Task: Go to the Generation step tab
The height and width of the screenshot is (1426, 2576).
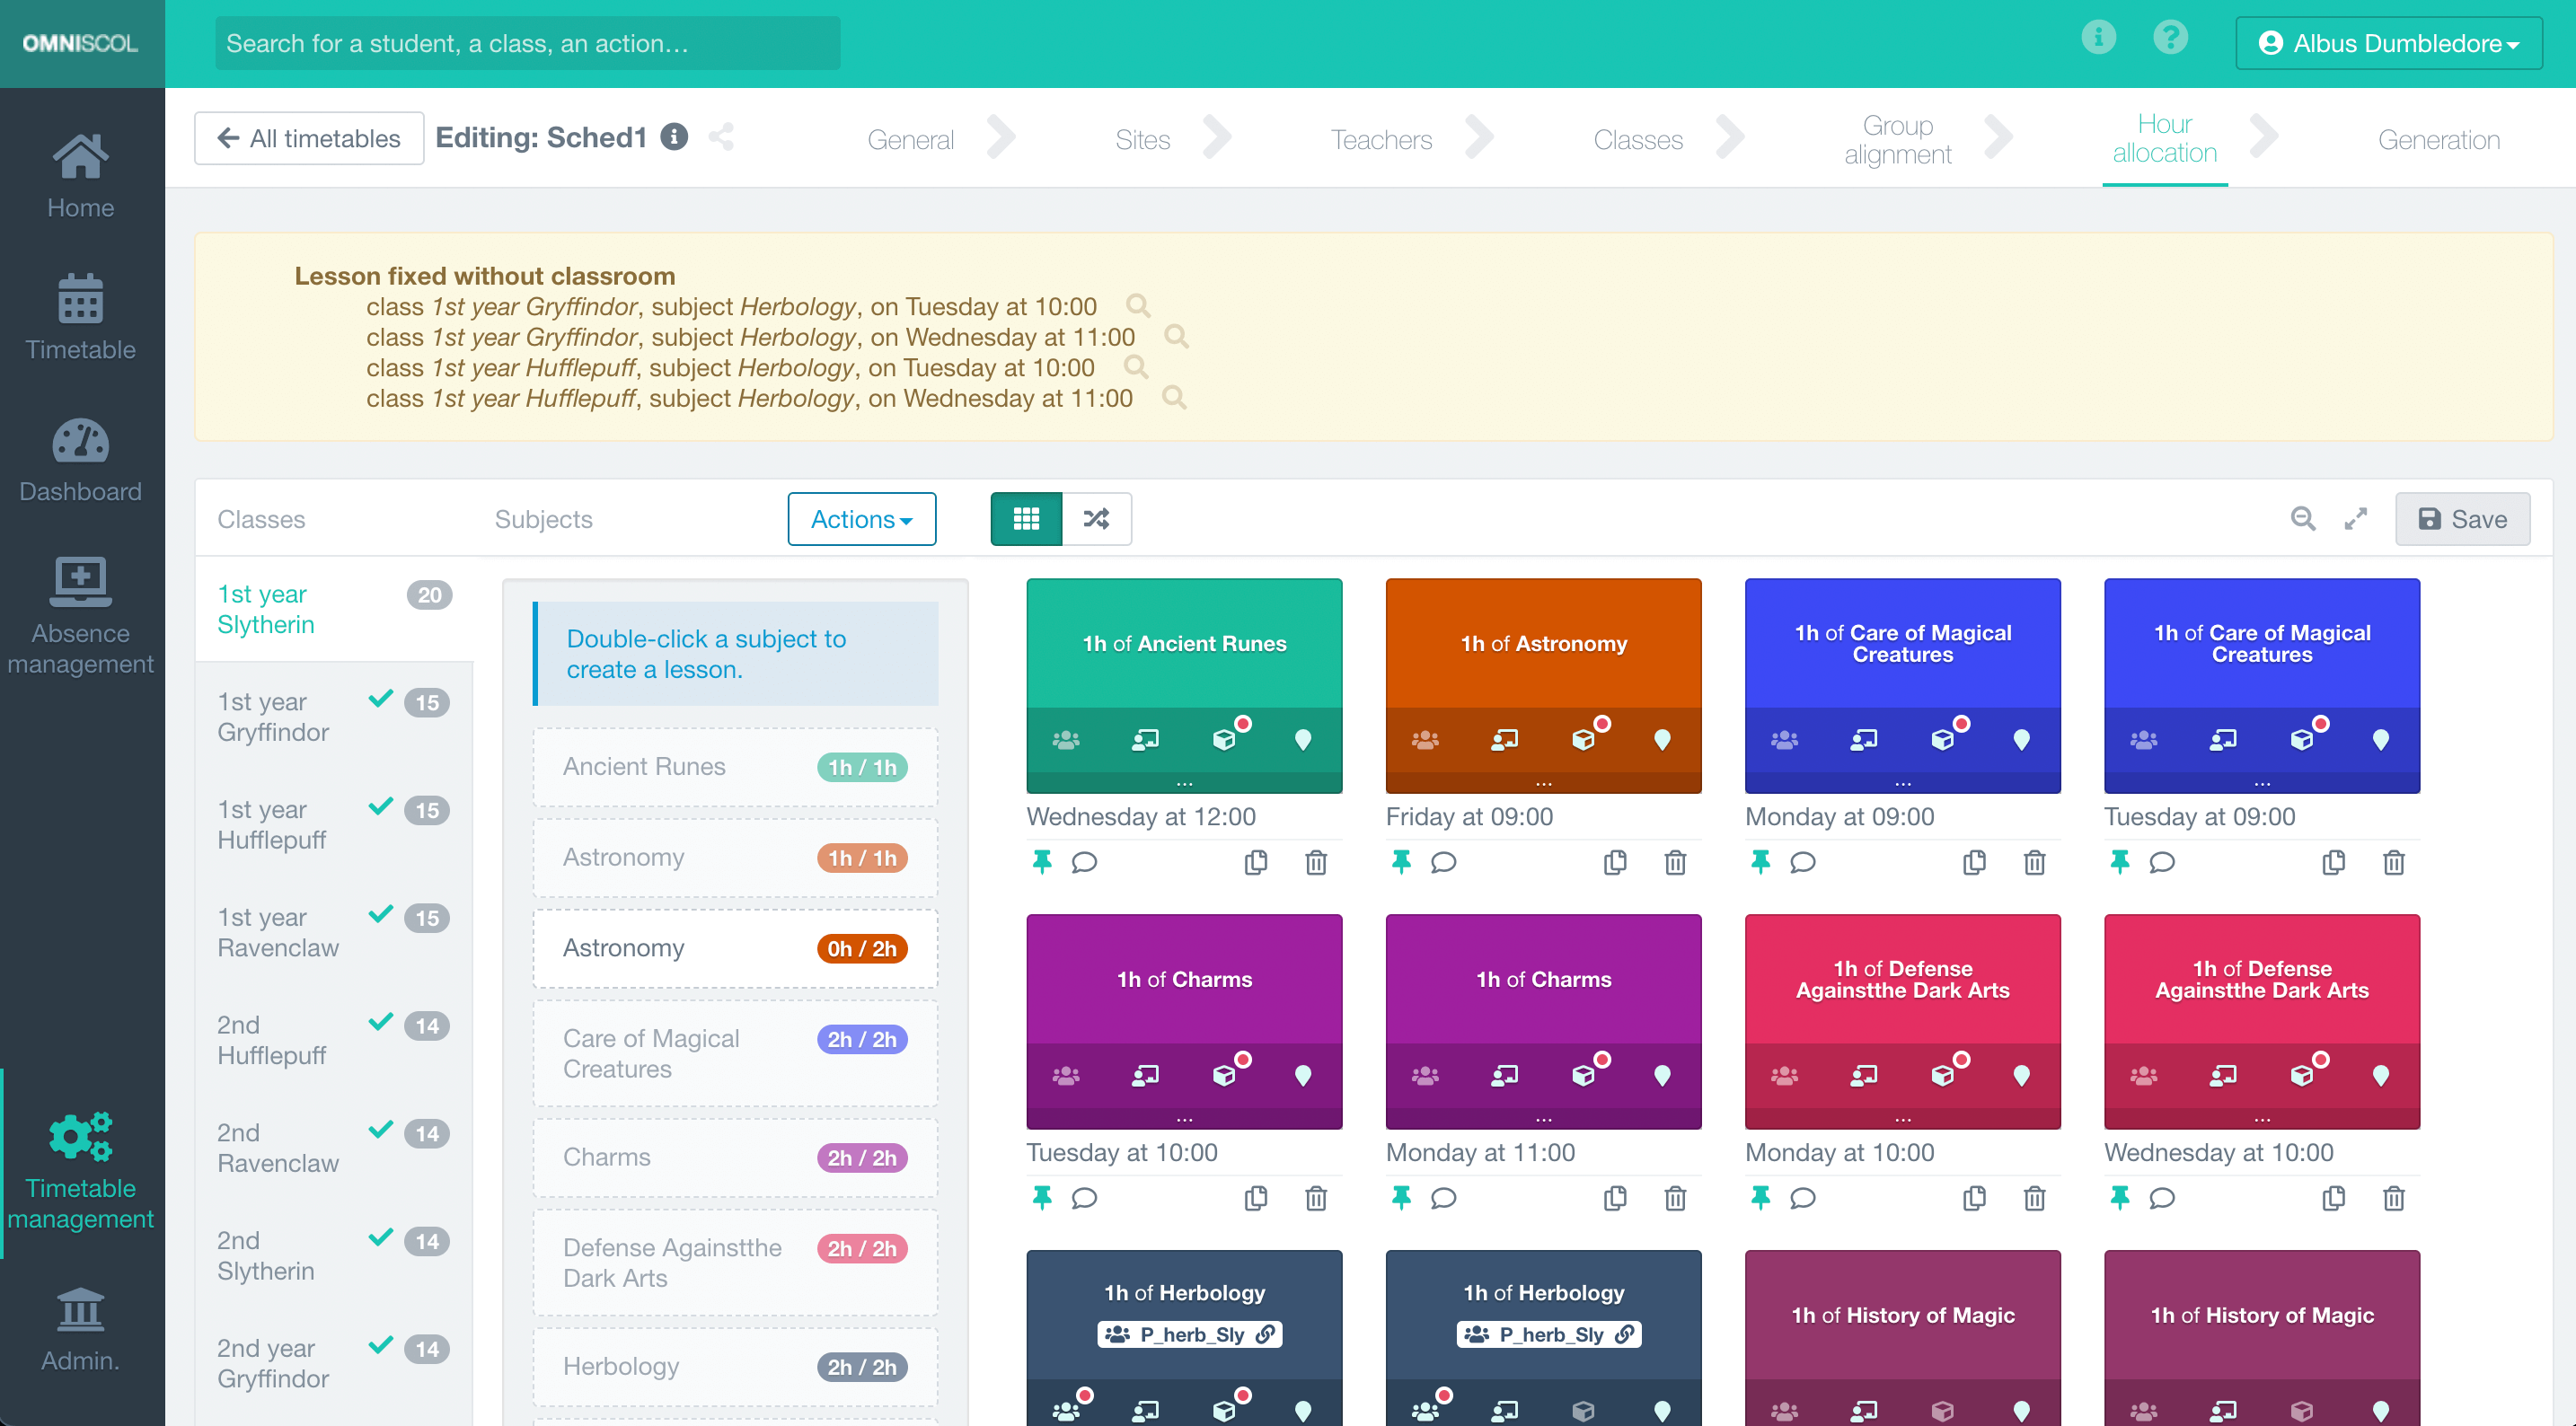Action: [x=2438, y=139]
